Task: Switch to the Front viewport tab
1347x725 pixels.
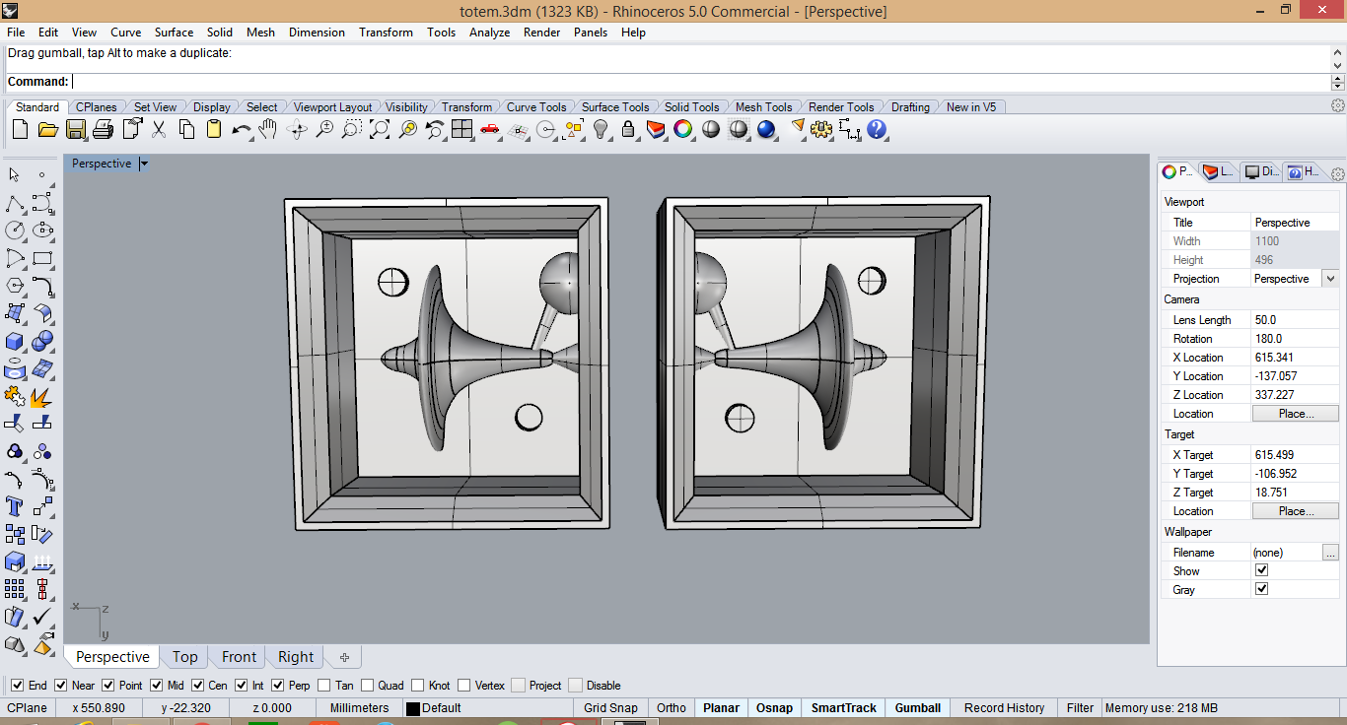Action: point(239,657)
